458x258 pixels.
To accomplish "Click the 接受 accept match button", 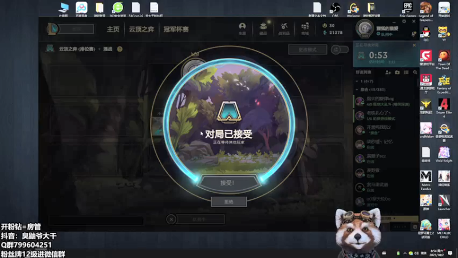I will click(228, 183).
